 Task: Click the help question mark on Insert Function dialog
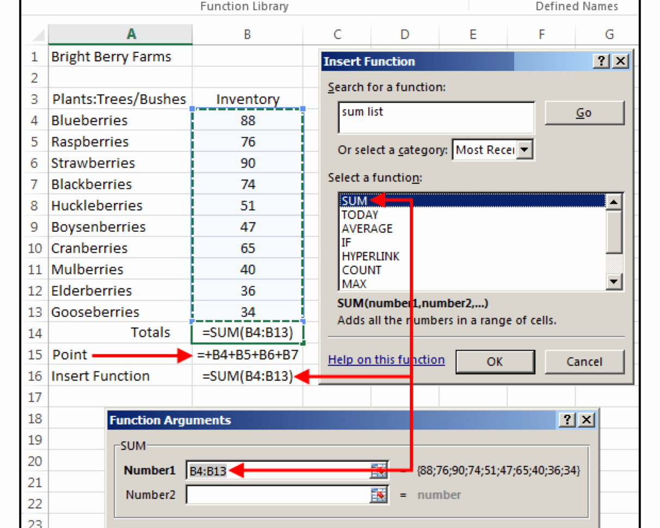click(x=602, y=61)
